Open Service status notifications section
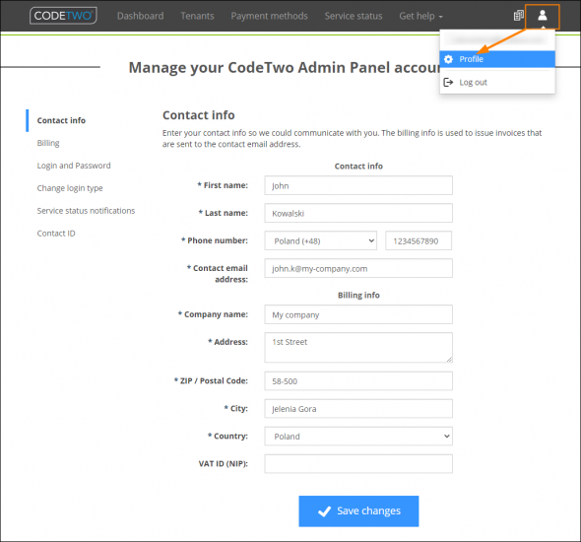The height and width of the screenshot is (542, 581). [86, 211]
